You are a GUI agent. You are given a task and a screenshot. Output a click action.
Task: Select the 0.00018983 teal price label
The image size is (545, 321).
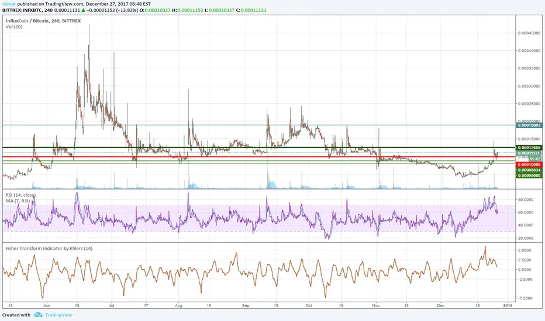pyautogui.click(x=529, y=125)
